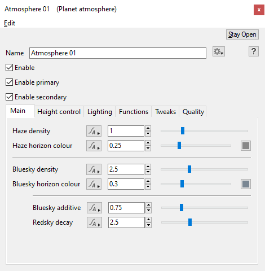Open the Bluesky additive animation button
This screenshot has width=265, height=271.
tap(94, 208)
